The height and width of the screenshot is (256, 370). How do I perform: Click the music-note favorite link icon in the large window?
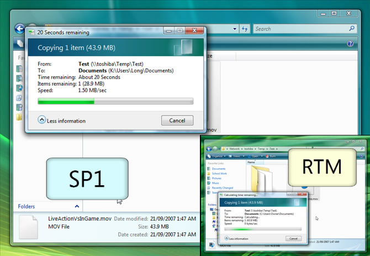[x=19, y=88]
